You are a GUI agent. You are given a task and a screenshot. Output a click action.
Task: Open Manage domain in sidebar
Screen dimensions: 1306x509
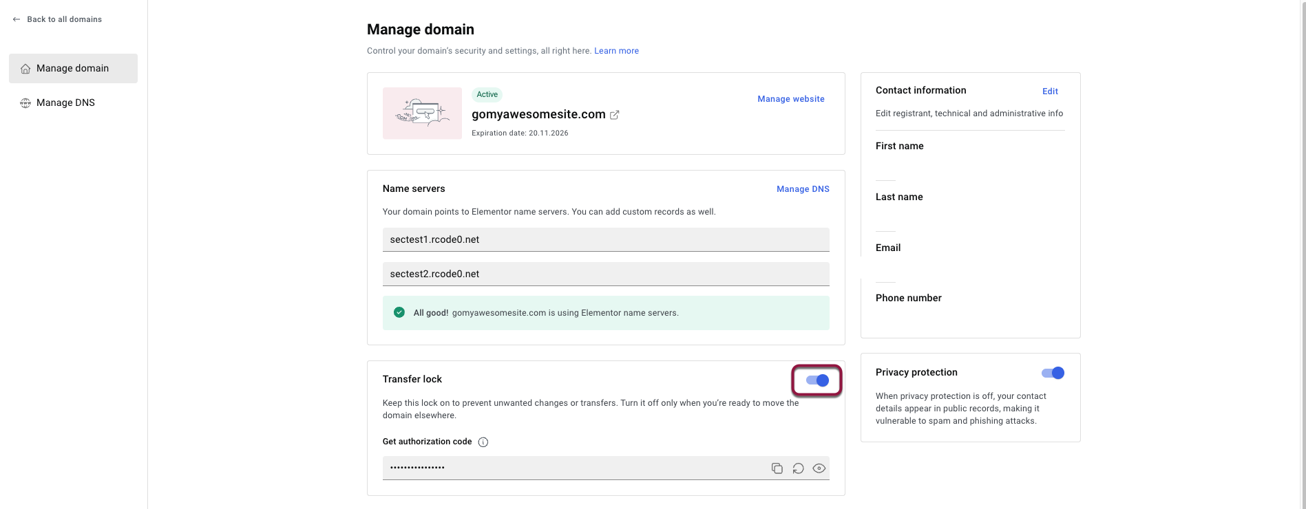coord(72,68)
